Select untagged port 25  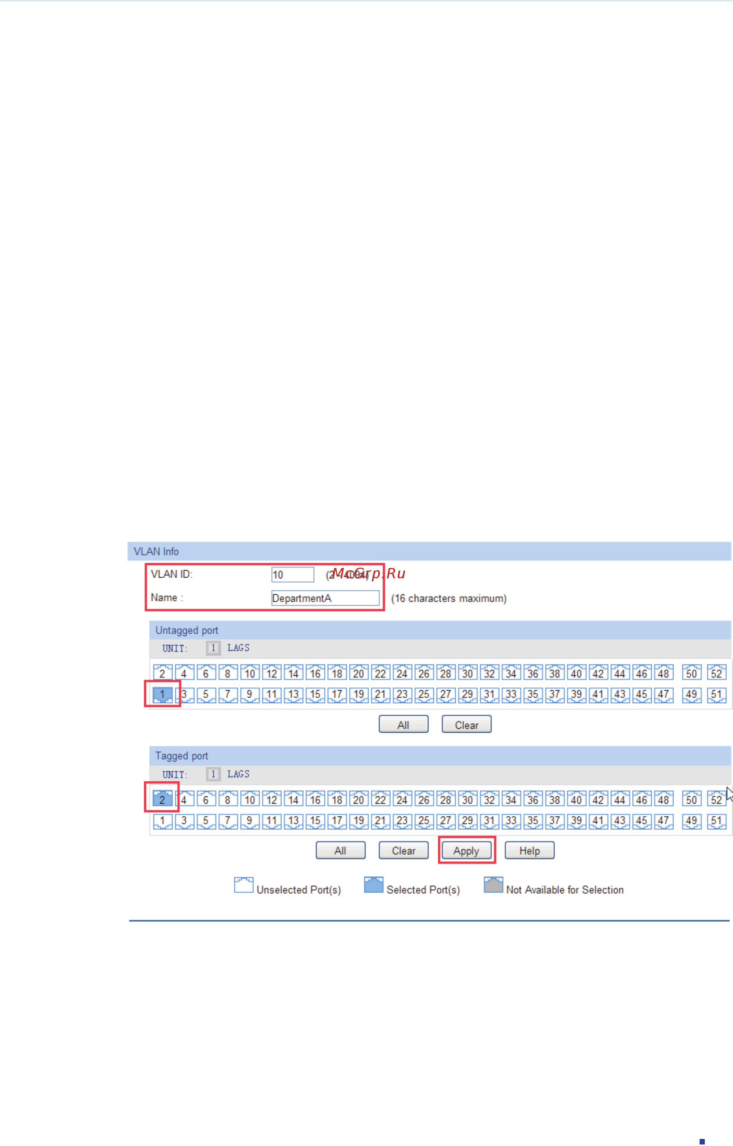tap(424, 695)
